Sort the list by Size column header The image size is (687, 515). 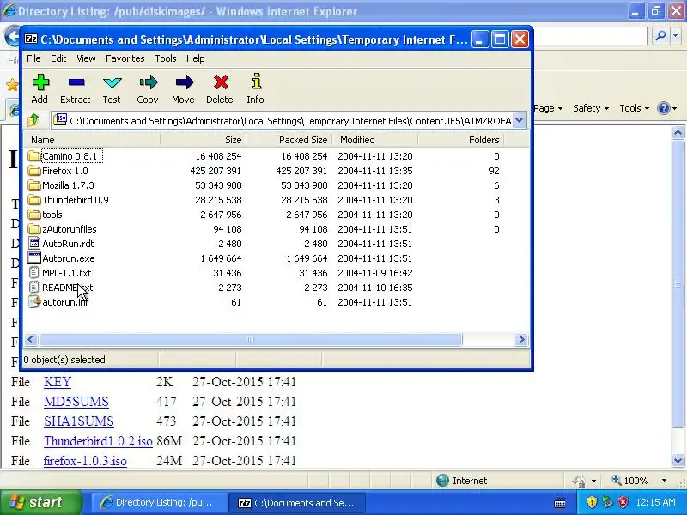click(x=204, y=140)
